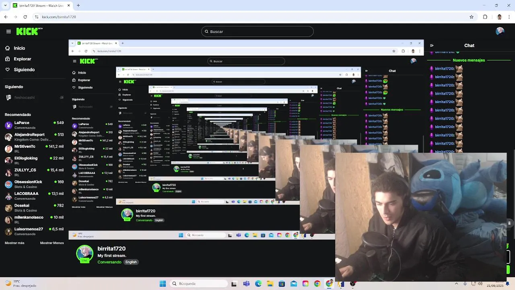Open the Chrome profile avatar
Viewport: 515px width, 290px height.
click(x=499, y=17)
